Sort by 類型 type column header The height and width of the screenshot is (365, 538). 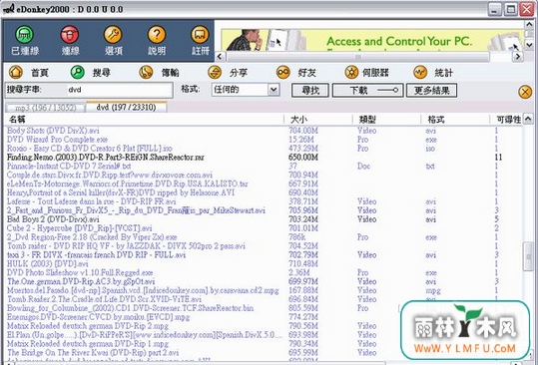coord(386,120)
